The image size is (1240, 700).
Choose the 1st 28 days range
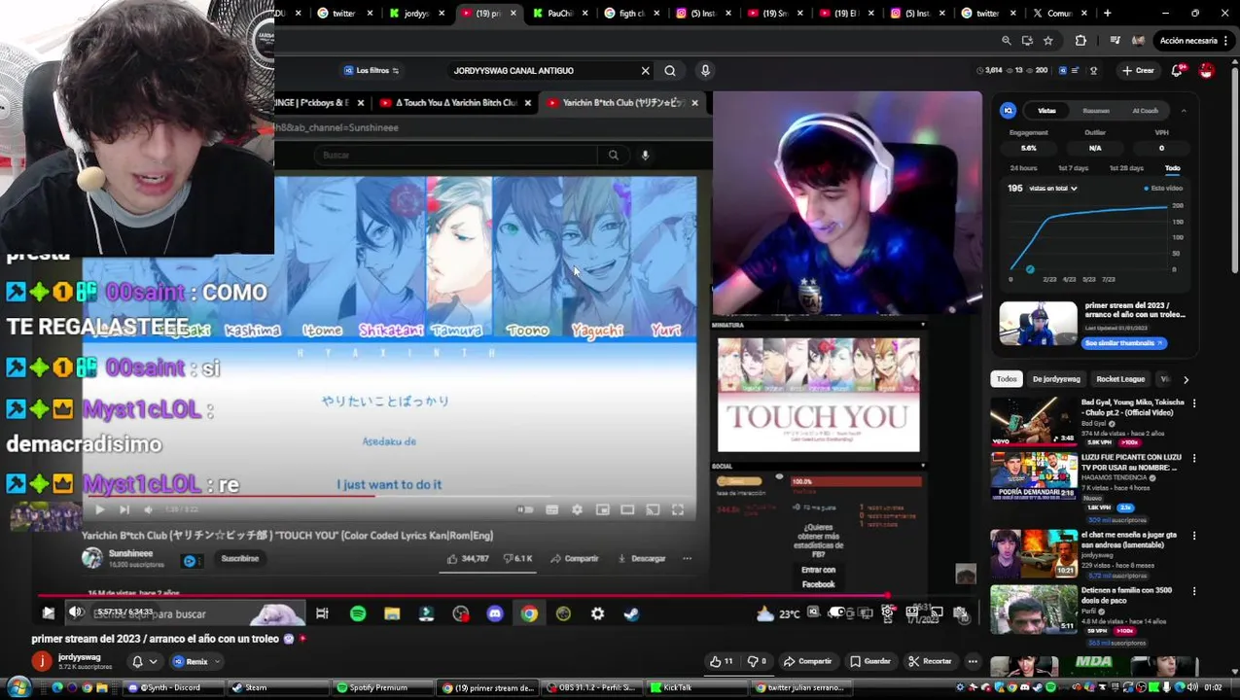coord(1126,168)
